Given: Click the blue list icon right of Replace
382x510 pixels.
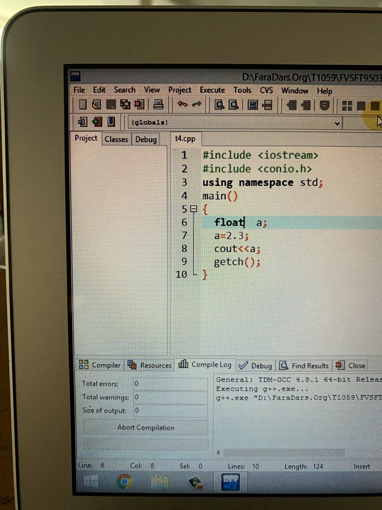Looking at the screenshot, I should click(x=253, y=105).
